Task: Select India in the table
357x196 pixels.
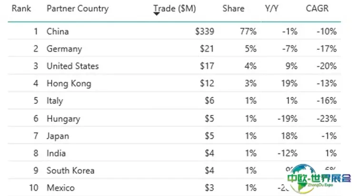Action: click(x=56, y=153)
